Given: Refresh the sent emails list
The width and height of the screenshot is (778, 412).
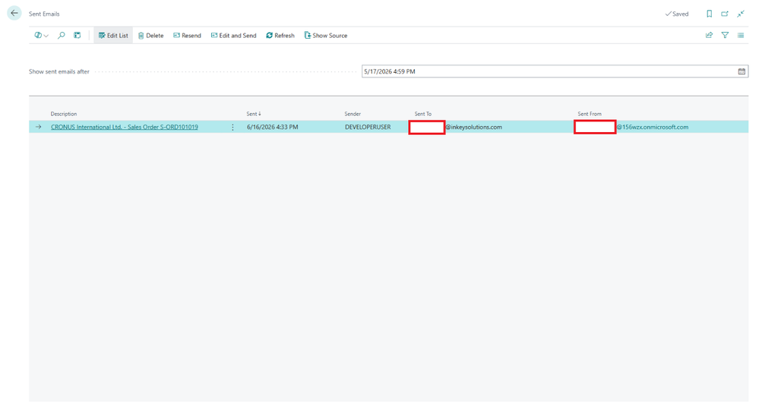Looking at the screenshot, I should (x=280, y=35).
